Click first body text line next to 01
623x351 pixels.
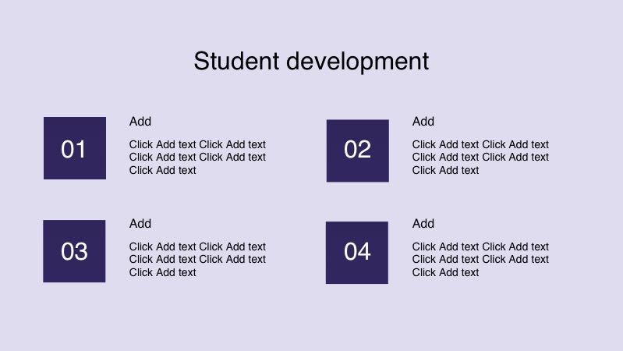(197, 144)
